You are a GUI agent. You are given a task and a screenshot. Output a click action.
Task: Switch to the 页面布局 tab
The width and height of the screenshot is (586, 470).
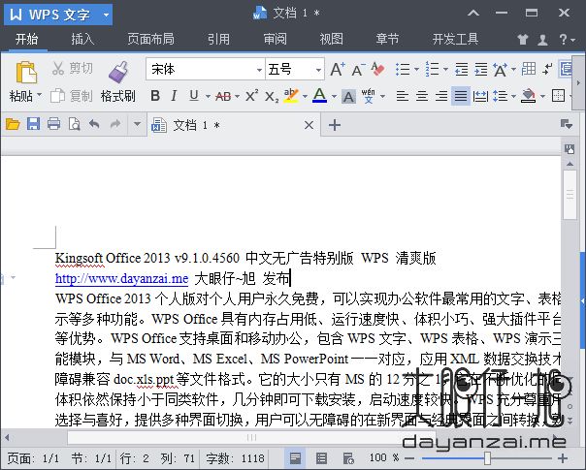(150, 39)
